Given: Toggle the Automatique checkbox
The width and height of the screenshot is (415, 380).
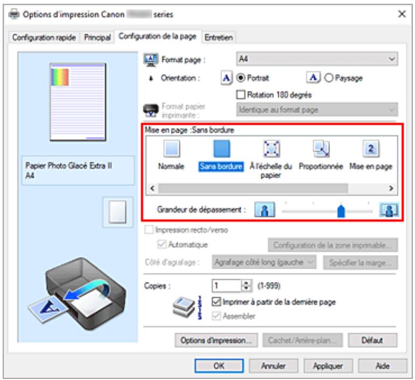Looking at the screenshot, I should 161,244.
